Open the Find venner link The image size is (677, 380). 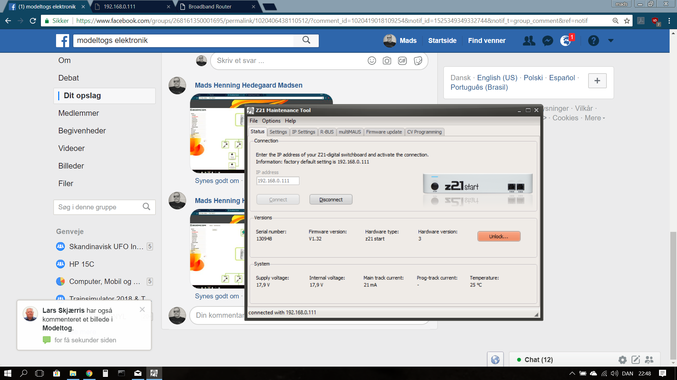tap(487, 40)
